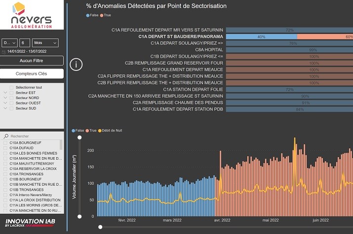Expand the Secteur NORD node

click(5, 98)
